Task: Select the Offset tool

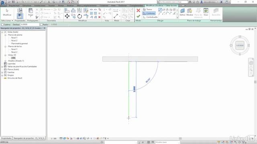Action: (73, 11)
